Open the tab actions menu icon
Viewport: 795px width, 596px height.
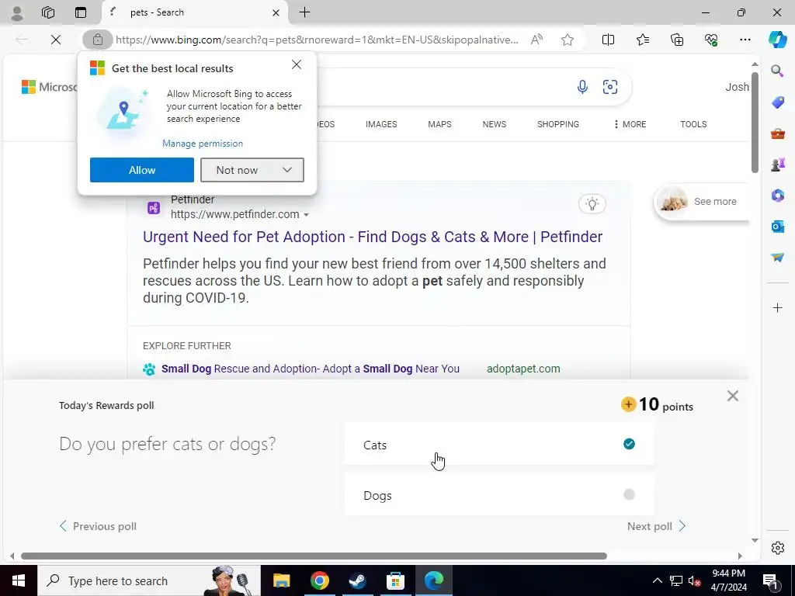point(81,12)
